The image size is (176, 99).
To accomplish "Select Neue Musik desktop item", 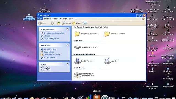I will point(152,39).
